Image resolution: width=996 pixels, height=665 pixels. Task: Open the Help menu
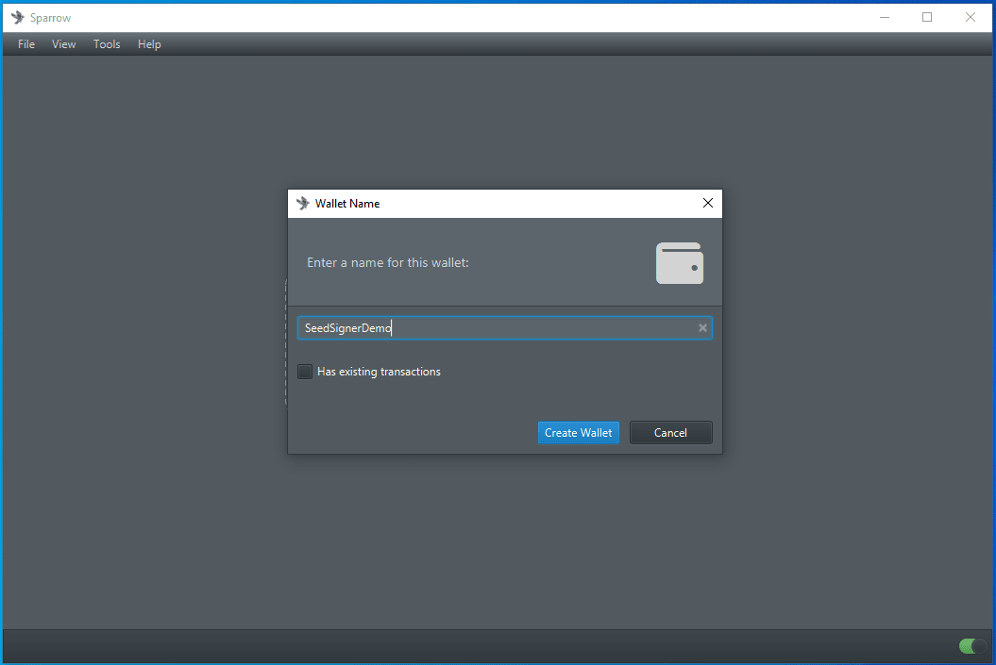click(x=149, y=44)
